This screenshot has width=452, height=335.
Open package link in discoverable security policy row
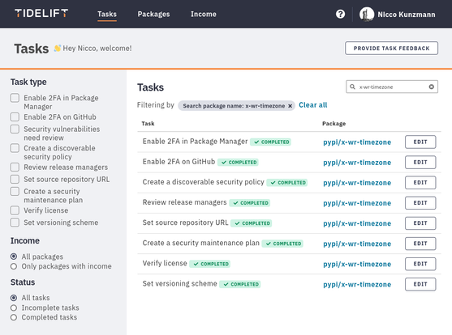[357, 183]
